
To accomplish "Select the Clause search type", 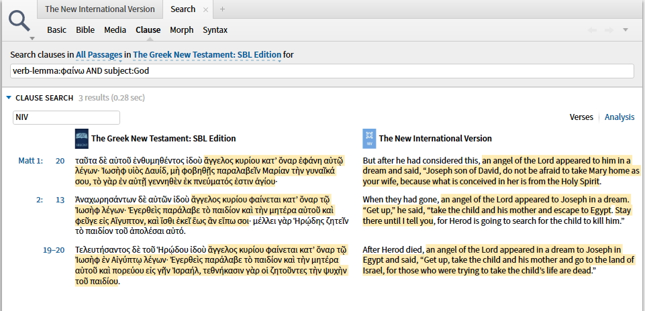I will click(148, 30).
